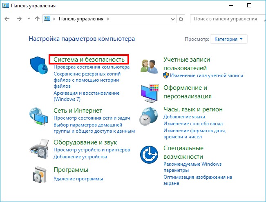Click the Hardware and Sound printer icon
Image resolution: width=266 pixels, height=202 pixels.
[x=39, y=148]
